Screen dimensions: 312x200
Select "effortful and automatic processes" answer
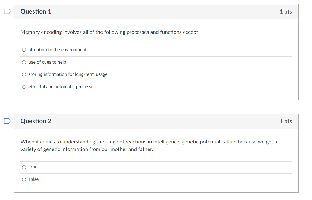tap(24, 87)
